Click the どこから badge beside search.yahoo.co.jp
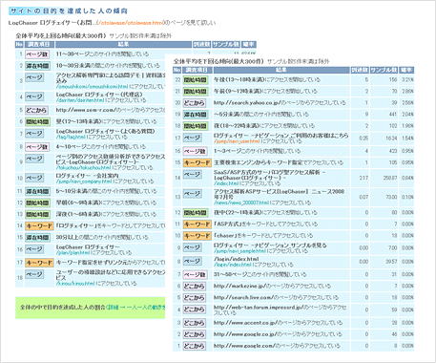The width and height of the screenshot is (436, 363). 195,103
